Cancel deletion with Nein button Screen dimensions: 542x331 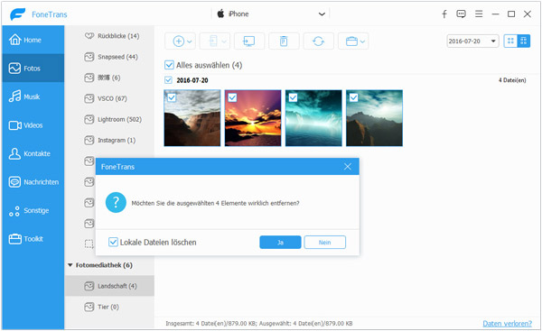pyautogui.click(x=325, y=243)
